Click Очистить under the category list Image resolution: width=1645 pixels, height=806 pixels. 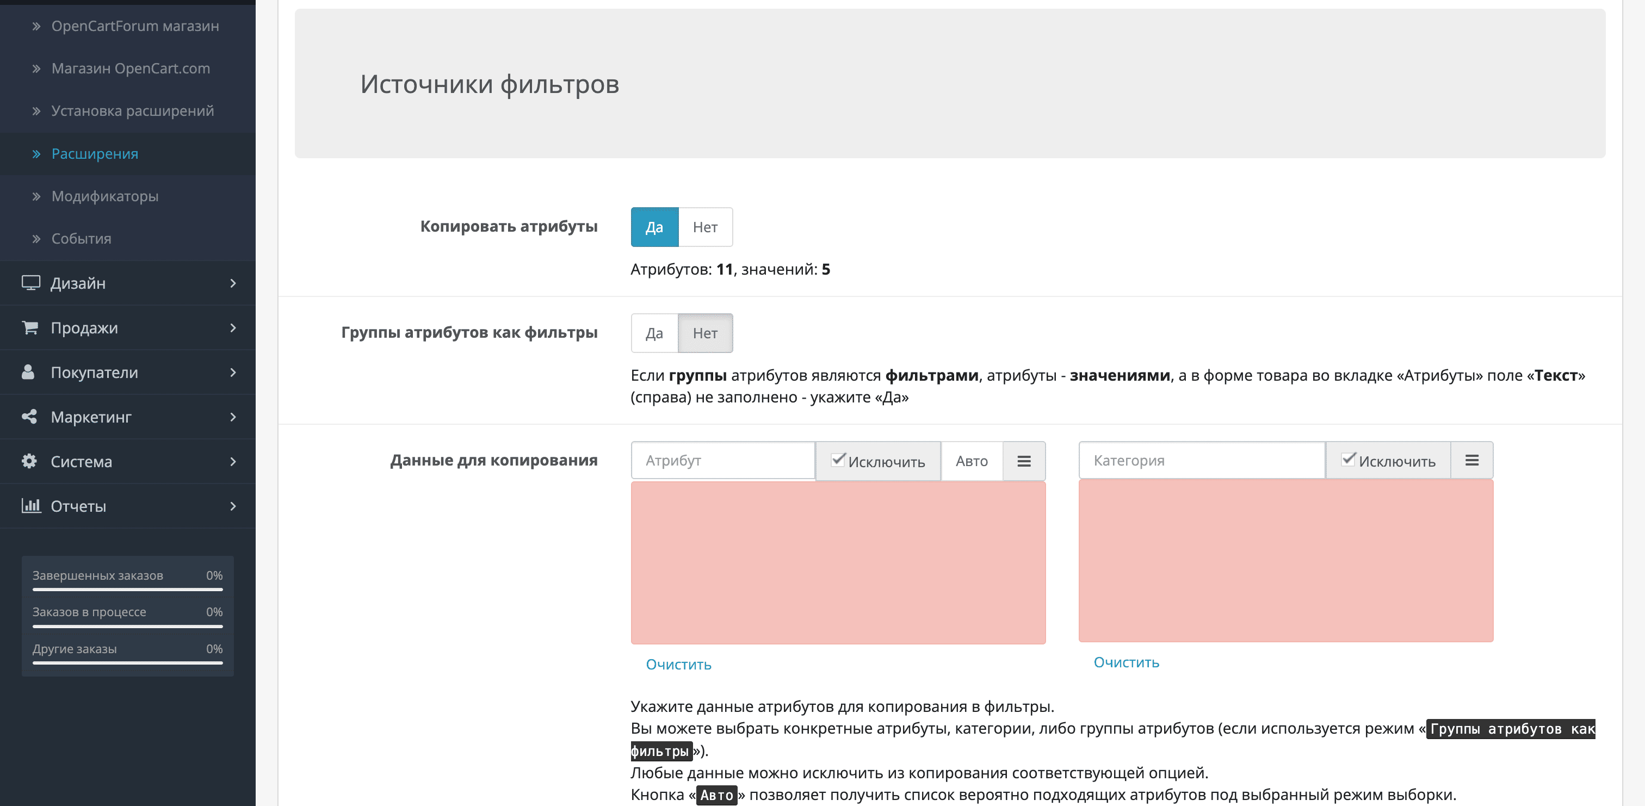(x=1126, y=662)
